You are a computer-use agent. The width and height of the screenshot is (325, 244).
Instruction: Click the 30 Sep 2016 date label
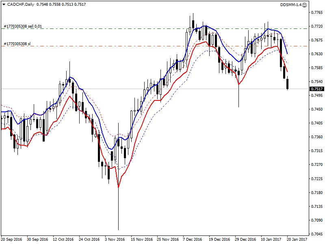(37, 240)
